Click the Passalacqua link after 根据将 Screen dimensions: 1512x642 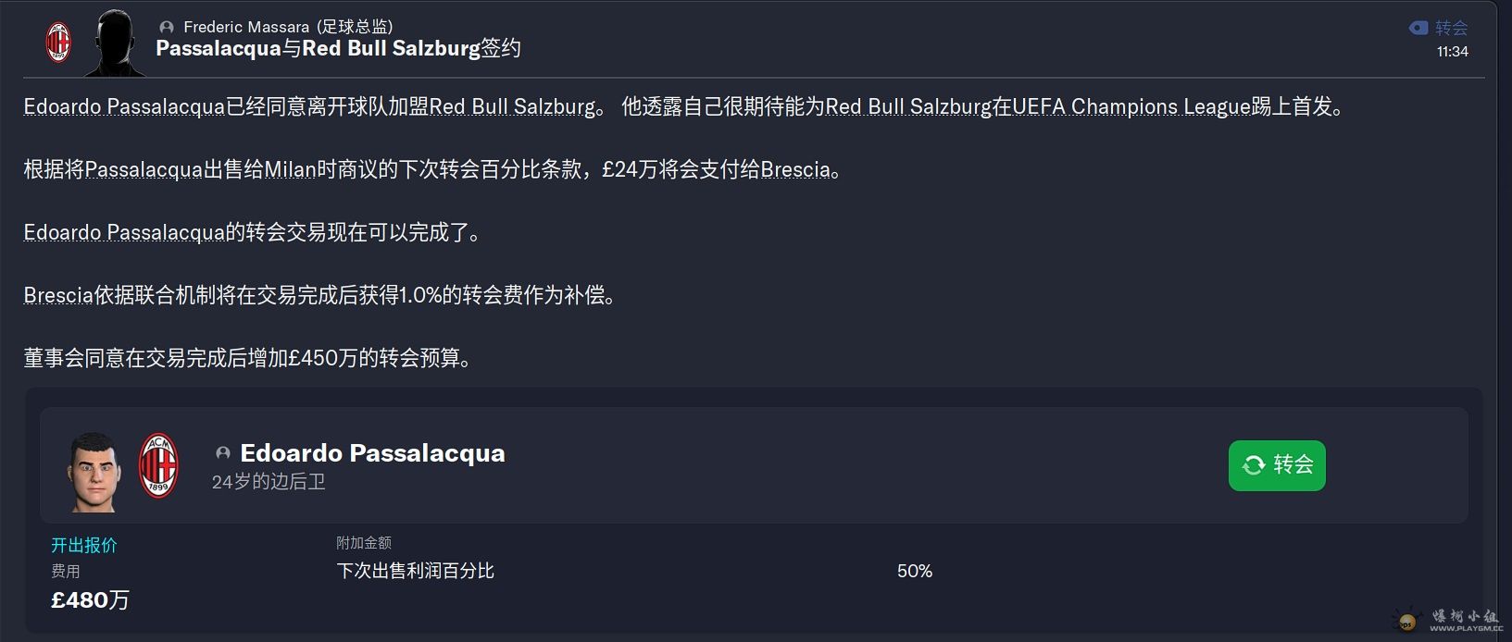[143, 170]
